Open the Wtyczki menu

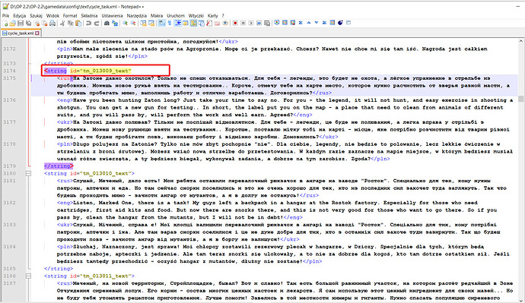[x=196, y=16]
